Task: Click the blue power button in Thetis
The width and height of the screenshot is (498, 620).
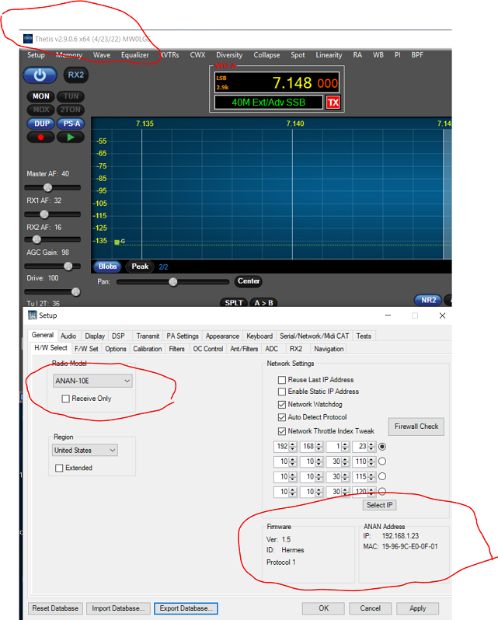Action: click(x=40, y=75)
